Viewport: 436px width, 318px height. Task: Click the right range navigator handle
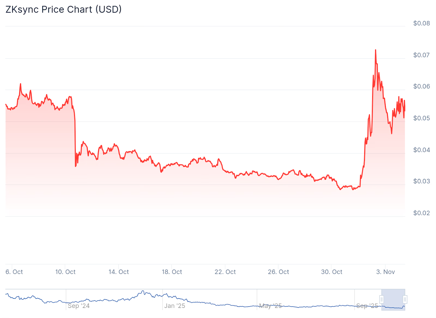point(405,299)
